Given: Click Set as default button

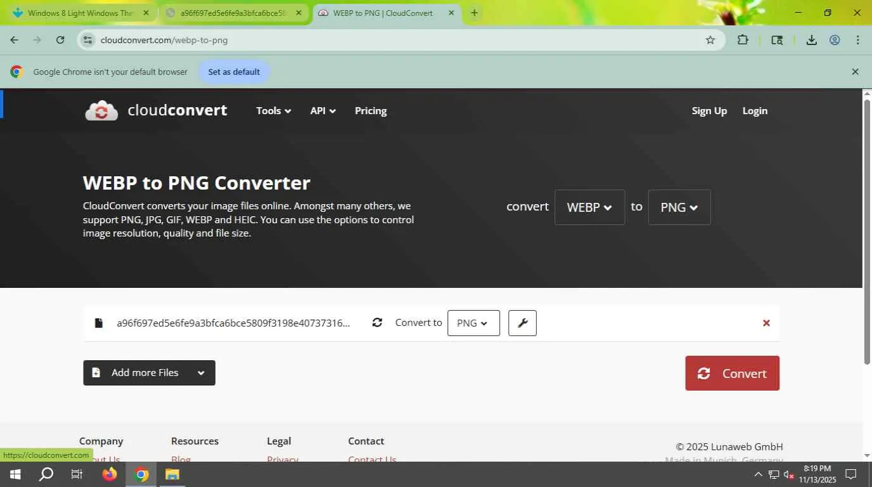Looking at the screenshot, I should point(234,72).
